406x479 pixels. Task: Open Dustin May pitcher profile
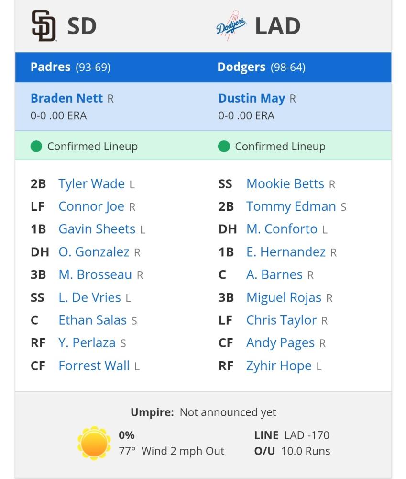[252, 98]
